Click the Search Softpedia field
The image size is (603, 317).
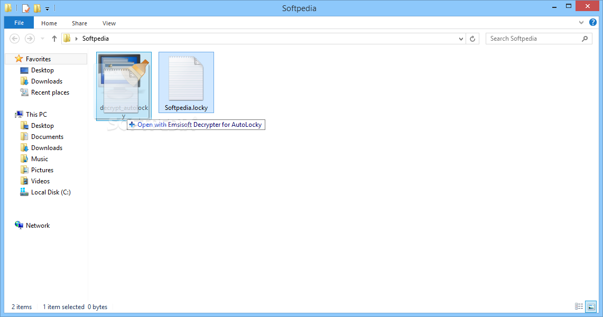point(539,39)
